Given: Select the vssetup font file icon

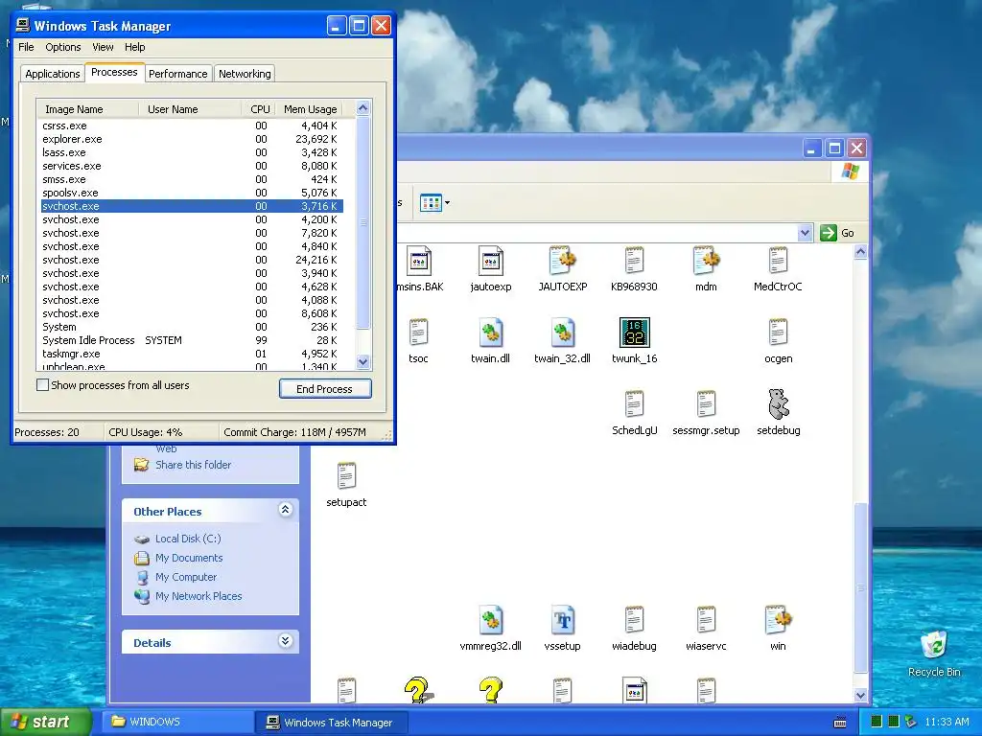Looking at the screenshot, I should (x=562, y=621).
